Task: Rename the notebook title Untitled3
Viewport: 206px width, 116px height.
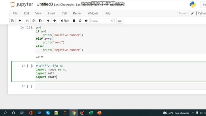Action: (x=45, y=4)
